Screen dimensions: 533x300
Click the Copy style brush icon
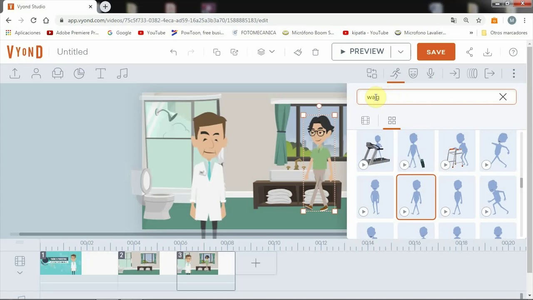[x=298, y=52]
